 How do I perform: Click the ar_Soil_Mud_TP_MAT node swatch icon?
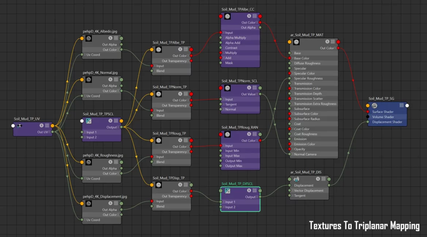point(296,42)
